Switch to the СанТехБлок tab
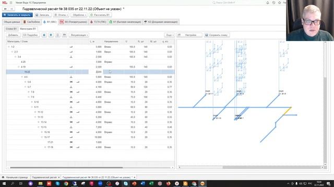The image size is (334, 187). click(x=31, y=22)
